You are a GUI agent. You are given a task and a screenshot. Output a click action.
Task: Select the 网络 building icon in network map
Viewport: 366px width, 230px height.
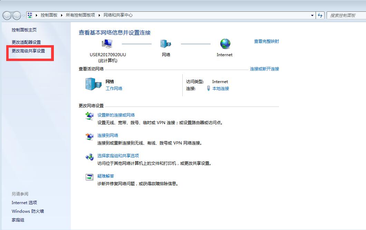(166, 44)
